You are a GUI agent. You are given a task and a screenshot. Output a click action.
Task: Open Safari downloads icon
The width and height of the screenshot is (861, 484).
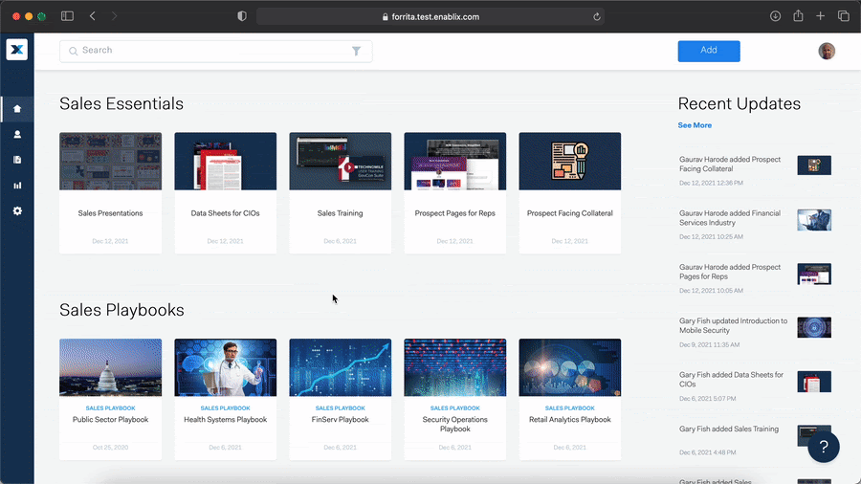pos(775,16)
